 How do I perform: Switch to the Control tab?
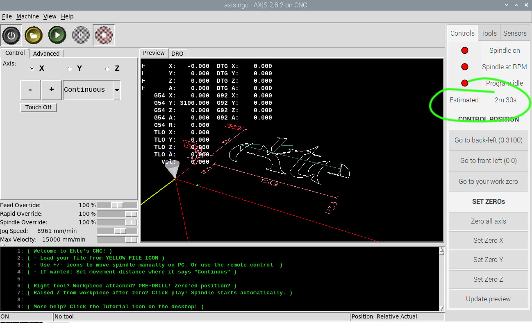[x=15, y=53]
